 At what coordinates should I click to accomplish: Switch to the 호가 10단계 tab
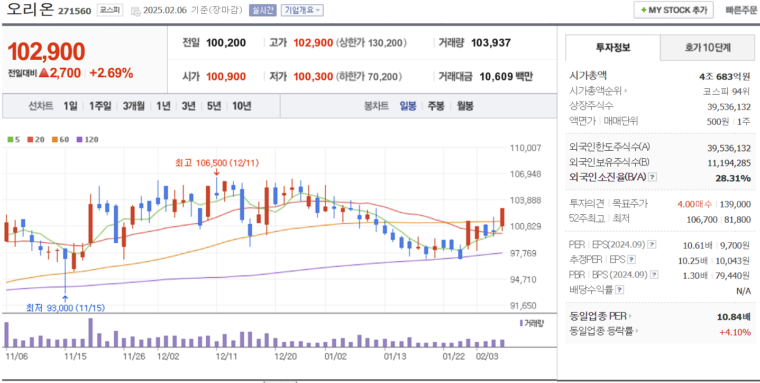point(707,47)
